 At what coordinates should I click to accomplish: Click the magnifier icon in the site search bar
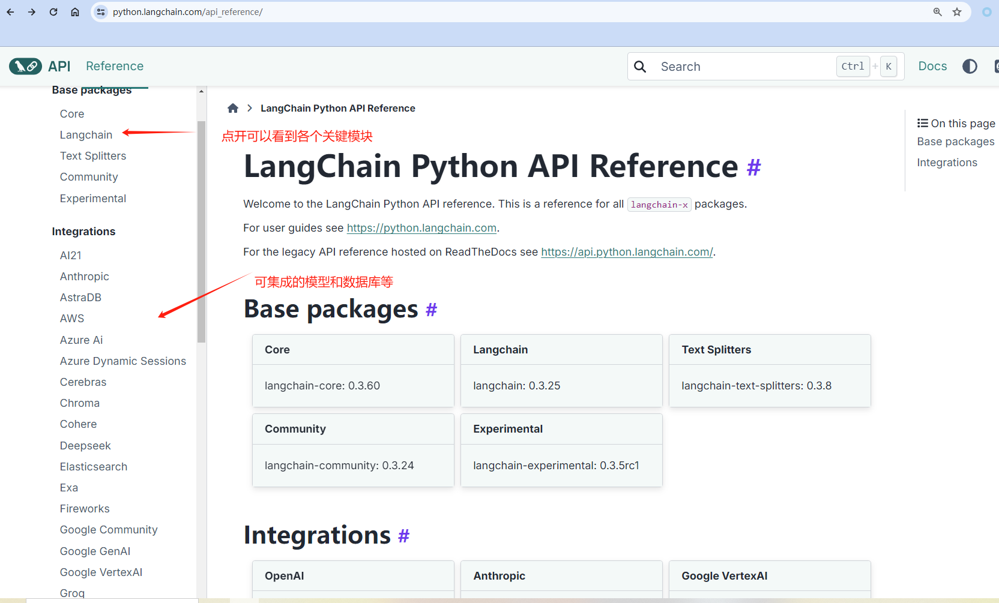point(640,66)
